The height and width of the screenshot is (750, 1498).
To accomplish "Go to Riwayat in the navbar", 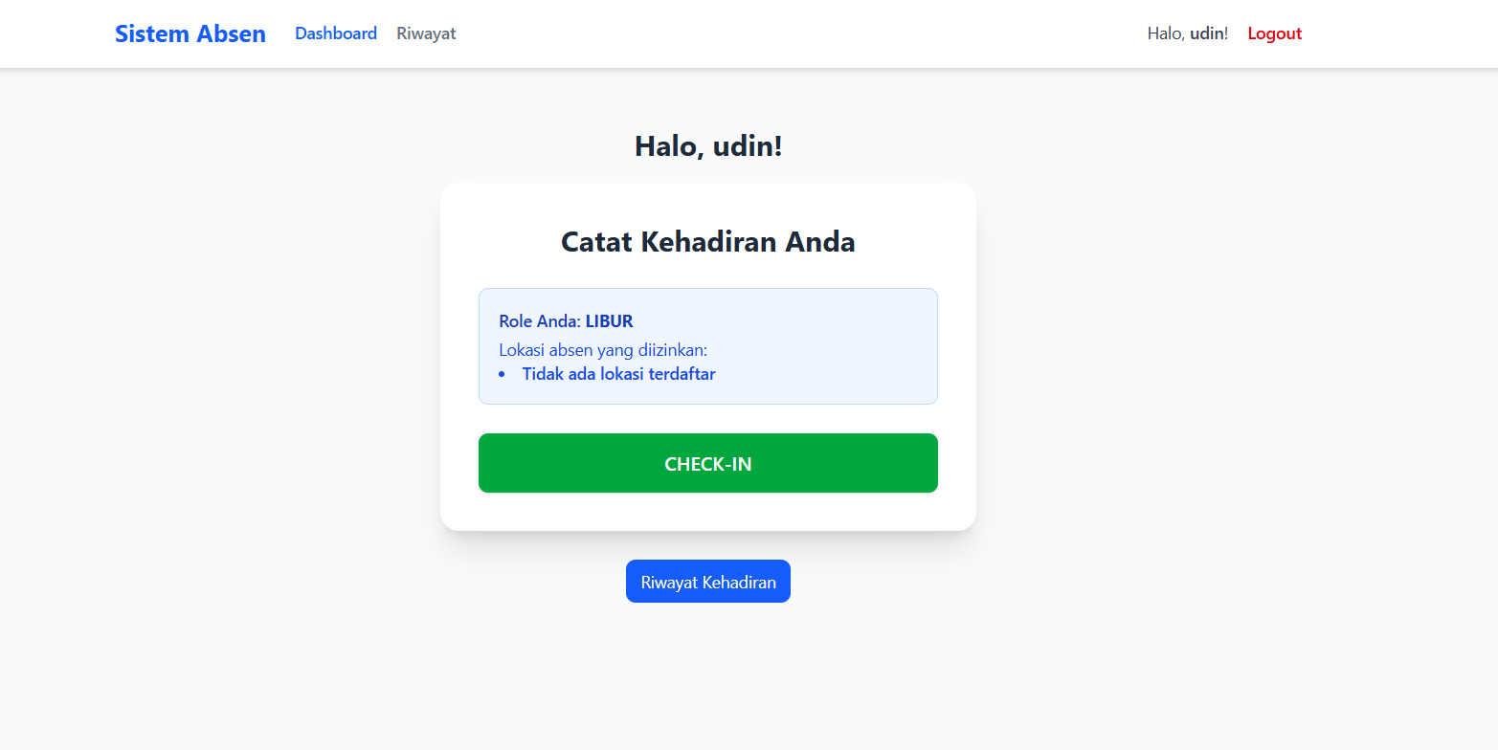I will (426, 33).
